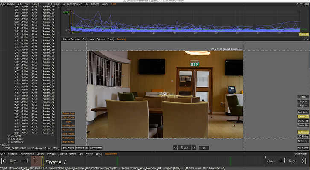The image size is (310, 170).
Task: Click Hide Panes button
Action: tap(301, 154)
